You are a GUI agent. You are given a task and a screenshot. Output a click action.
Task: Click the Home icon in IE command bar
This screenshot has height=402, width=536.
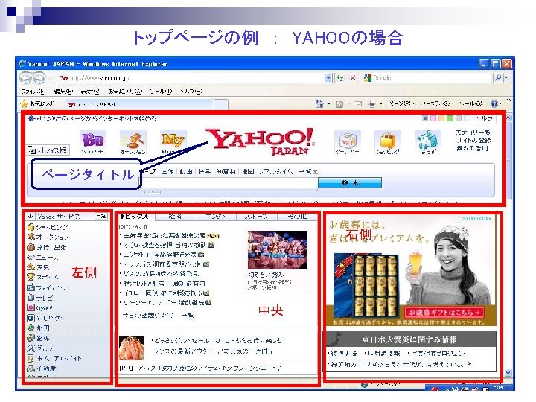click(319, 103)
